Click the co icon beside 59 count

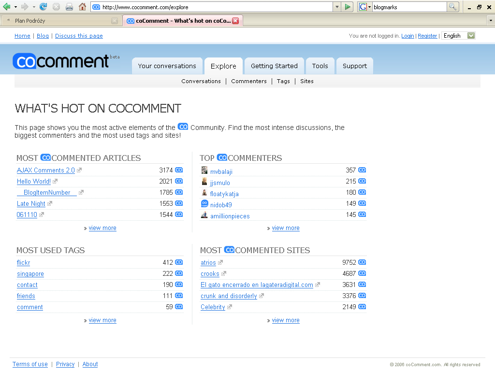(179, 307)
